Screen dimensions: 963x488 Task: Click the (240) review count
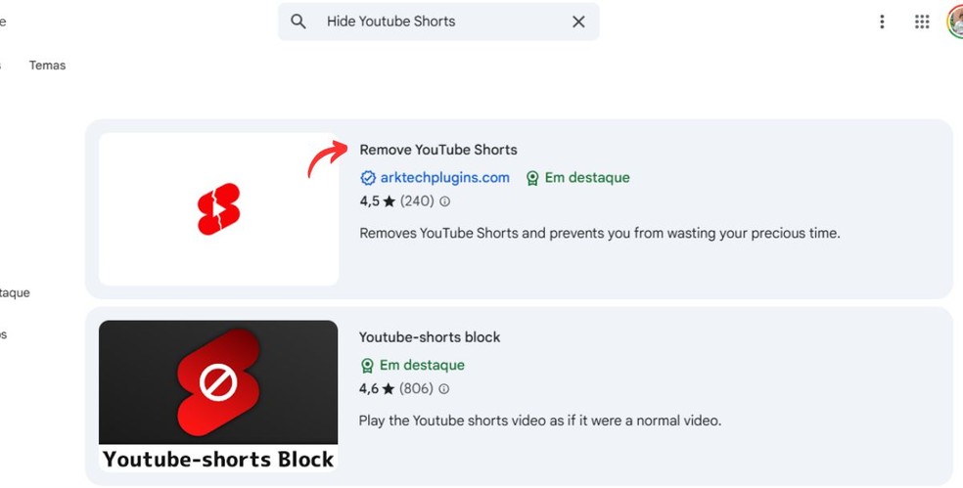(x=417, y=201)
